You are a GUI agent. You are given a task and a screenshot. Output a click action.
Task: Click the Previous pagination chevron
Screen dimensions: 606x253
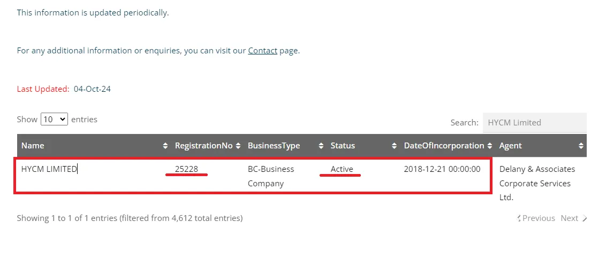click(519, 218)
